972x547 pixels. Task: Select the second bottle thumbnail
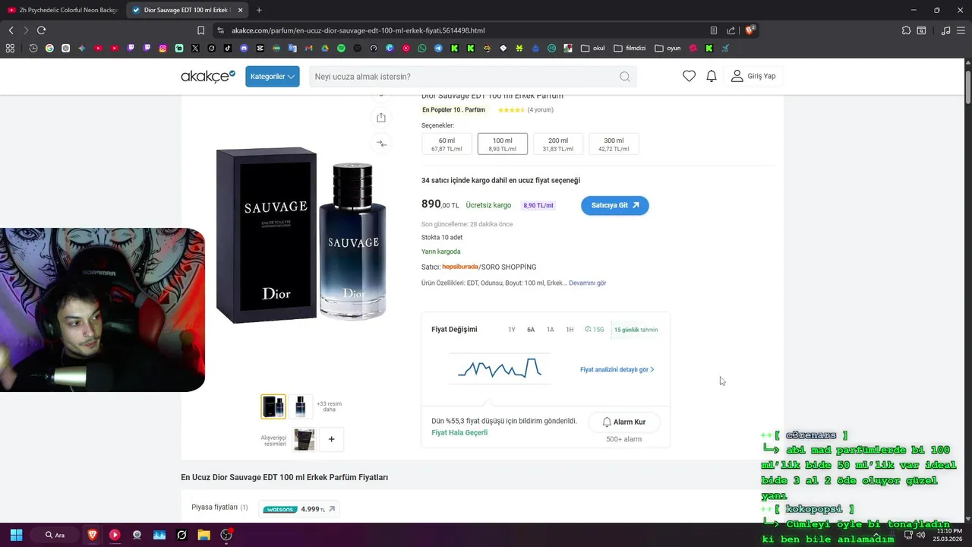tap(301, 406)
